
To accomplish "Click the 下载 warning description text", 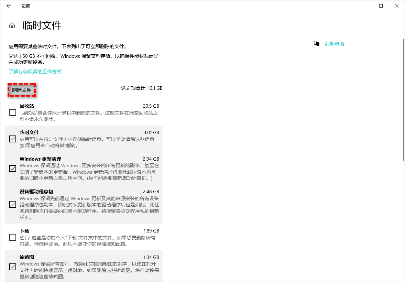I will tap(86, 241).
